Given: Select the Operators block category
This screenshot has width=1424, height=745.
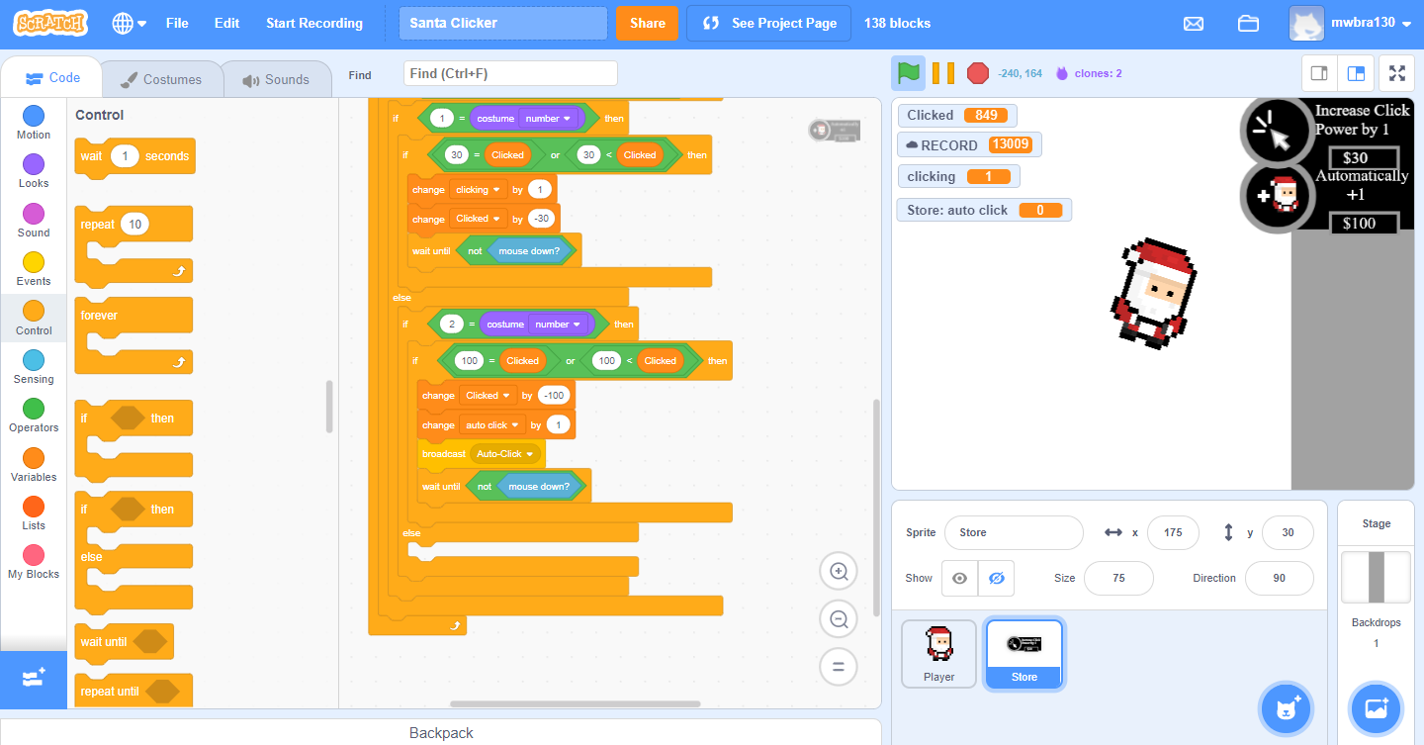Looking at the screenshot, I should pyautogui.click(x=34, y=417).
